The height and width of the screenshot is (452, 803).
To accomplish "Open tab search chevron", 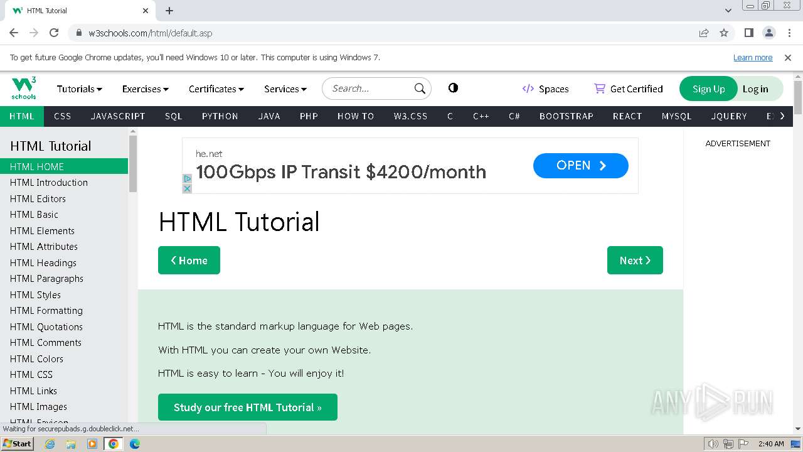I will pos(728,11).
